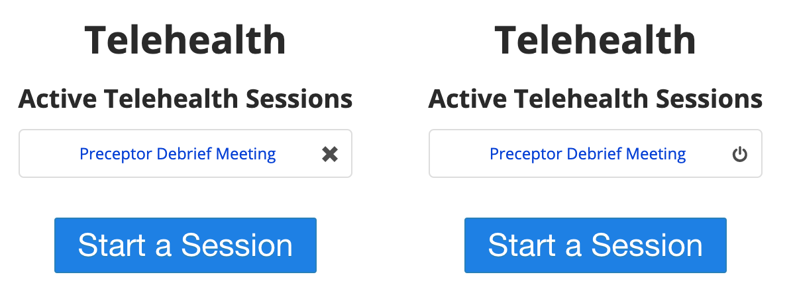Shut down Preceptor Debrief Meeting via power symbol
The height and width of the screenshot is (291, 795).
740,155
